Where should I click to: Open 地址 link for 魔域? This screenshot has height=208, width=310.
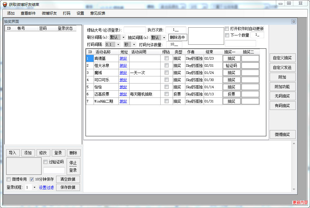pos(123,73)
